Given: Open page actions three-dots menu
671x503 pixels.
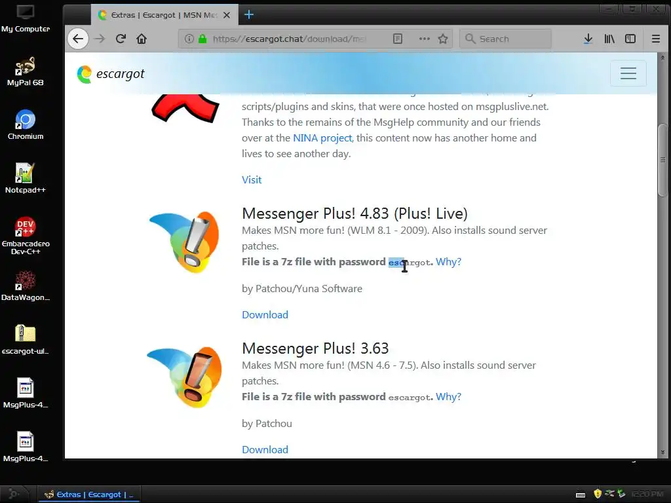Looking at the screenshot, I should coord(425,39).
